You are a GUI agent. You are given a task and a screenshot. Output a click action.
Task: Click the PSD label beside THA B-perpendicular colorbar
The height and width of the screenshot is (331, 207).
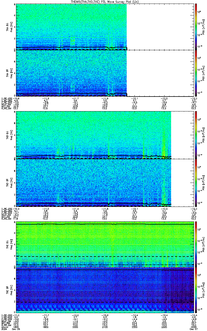click(204, 27)
